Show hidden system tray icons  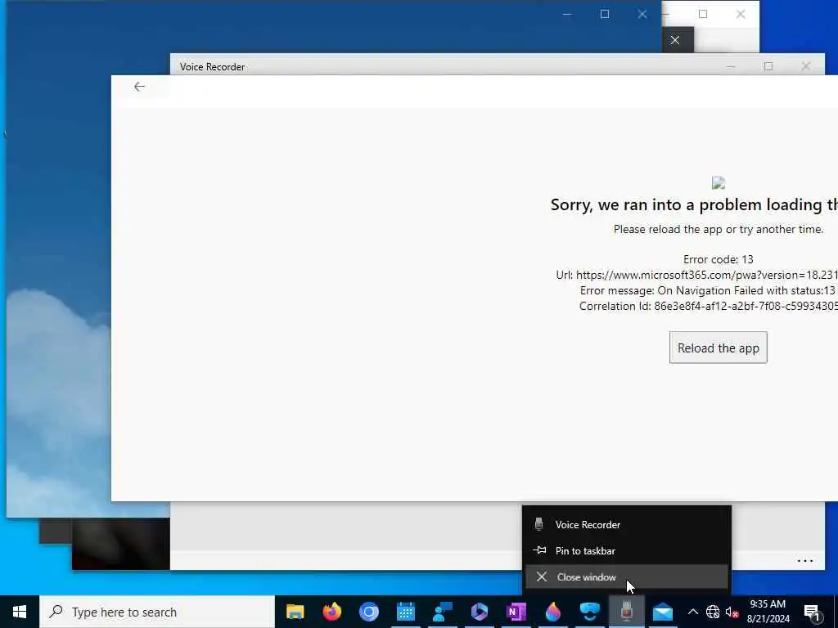click(692, 612)
